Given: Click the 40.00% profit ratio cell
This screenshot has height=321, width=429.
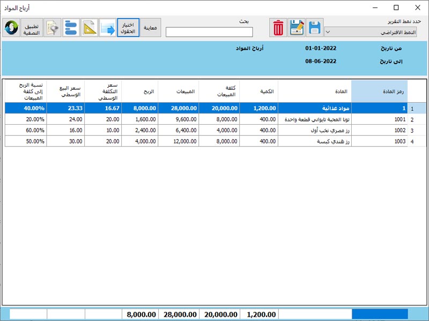Looking at the screenshot, I should [x=26, y=109].
